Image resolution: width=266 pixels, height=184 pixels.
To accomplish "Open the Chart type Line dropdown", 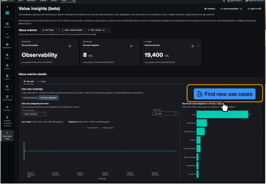I will (x=165, y=114).
